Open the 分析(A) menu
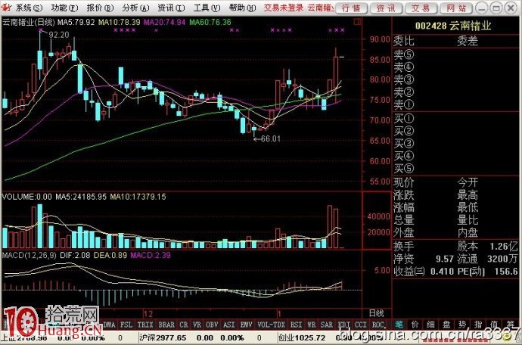This screenshot has height=345, width=522. [135, 8]
